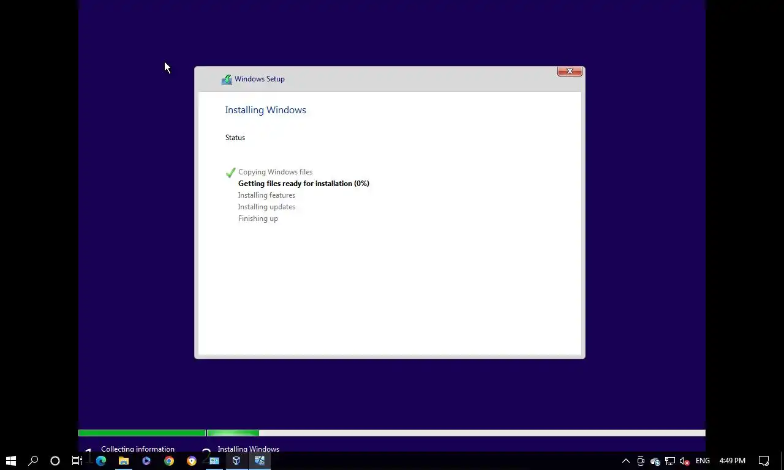Click Collecting information stage label

point(138,449)
